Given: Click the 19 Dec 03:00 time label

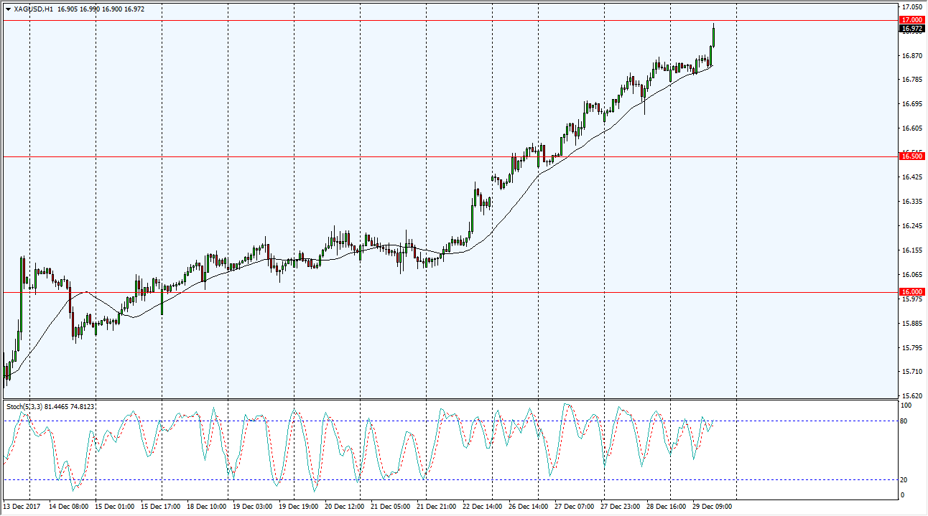Looking at the screenshot, I should click(251, 506).
